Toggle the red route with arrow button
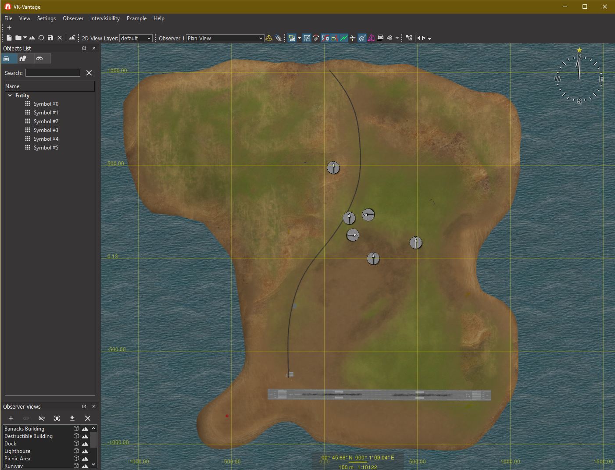This screenshot has height=470, width=615. point(325,38)
